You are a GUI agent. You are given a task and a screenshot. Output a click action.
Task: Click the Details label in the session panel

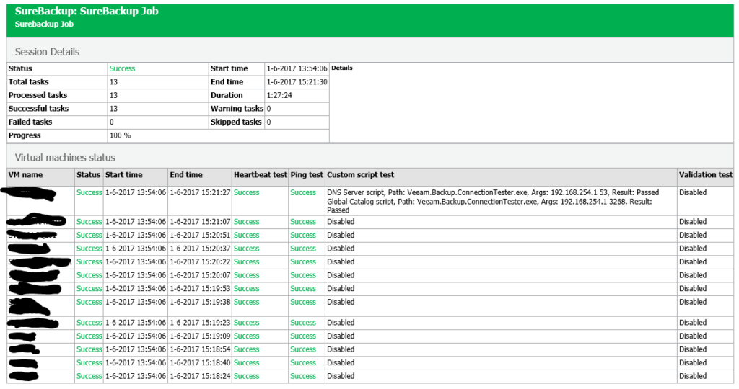coord(342,68)
